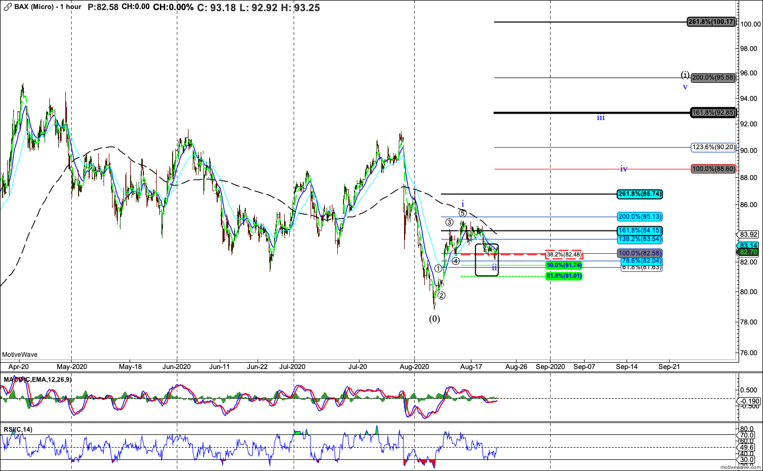Click the RSI(C,14) study label
The width and height of the screenshot is (763, 471).
[x=18, y=430]
